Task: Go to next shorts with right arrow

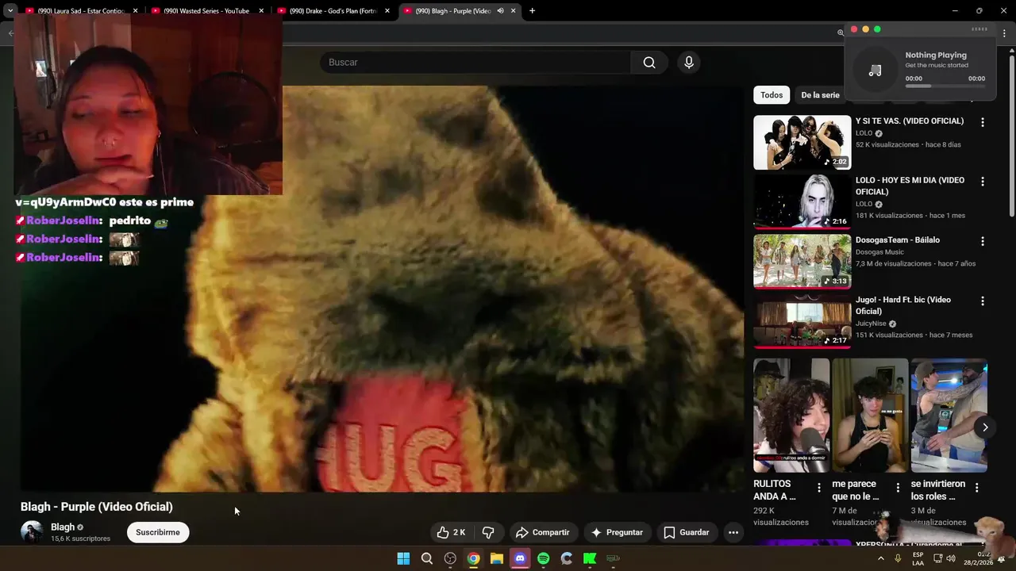Action: tap(985, 427)
